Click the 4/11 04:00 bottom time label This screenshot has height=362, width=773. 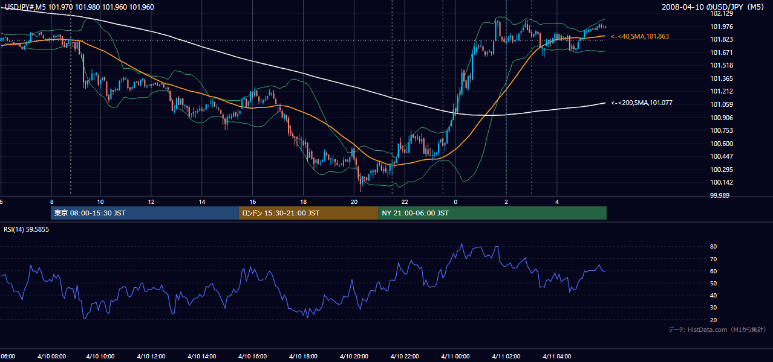[556, 356]
